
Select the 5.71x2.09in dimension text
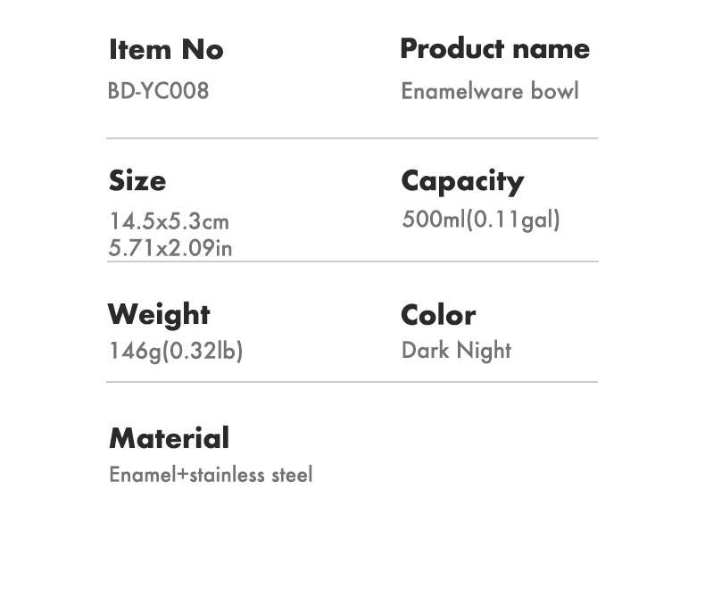click(x=170, y=248)
